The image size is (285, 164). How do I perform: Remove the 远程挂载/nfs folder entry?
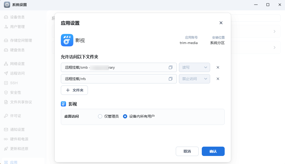(218, 79)
